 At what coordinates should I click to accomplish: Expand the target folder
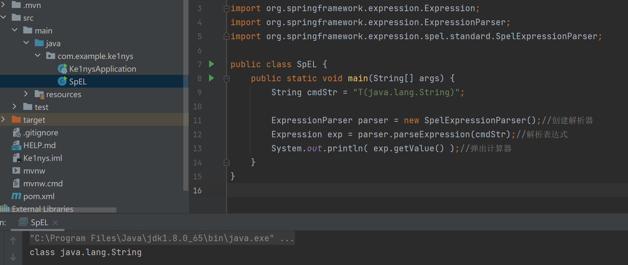3,119
